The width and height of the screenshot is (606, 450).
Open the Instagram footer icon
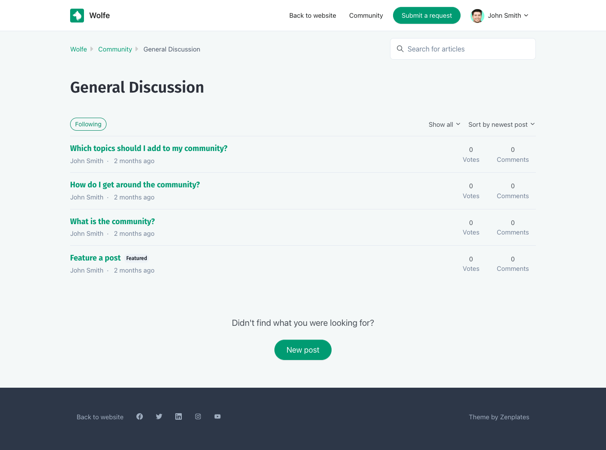click(198, 417)
